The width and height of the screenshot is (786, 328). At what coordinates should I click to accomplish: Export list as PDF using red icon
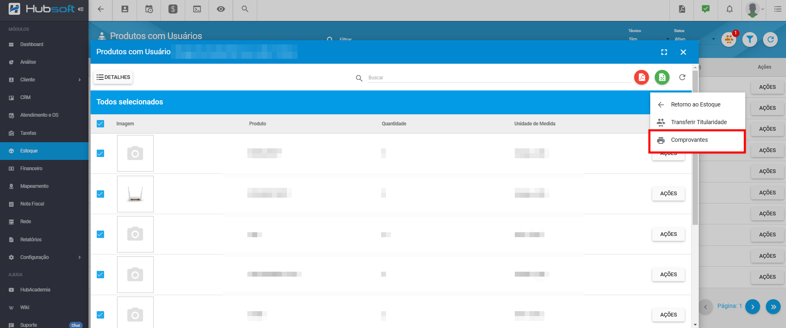641,77
